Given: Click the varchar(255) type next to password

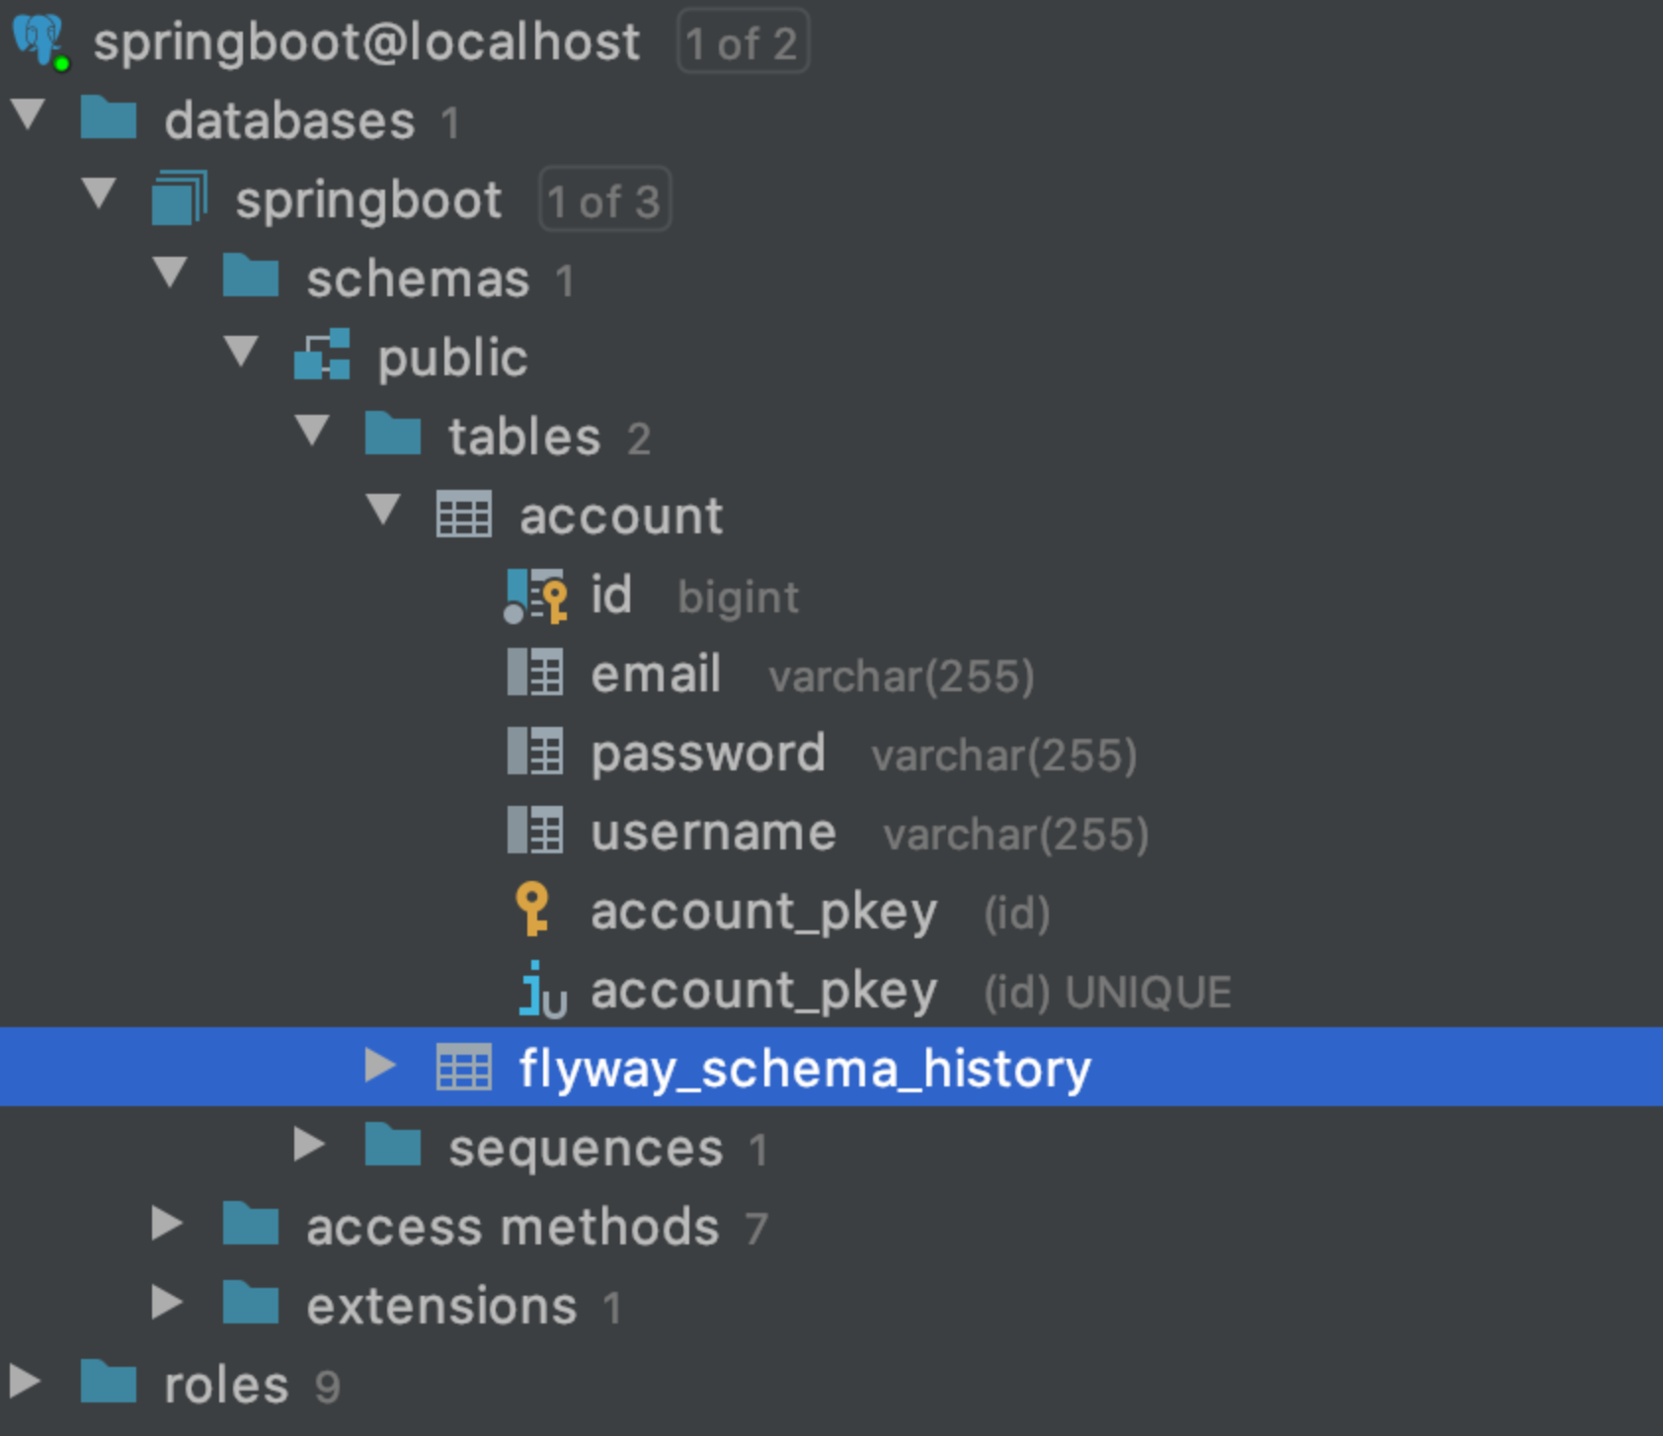Looking at the screenshot, I should (1004, 756).
